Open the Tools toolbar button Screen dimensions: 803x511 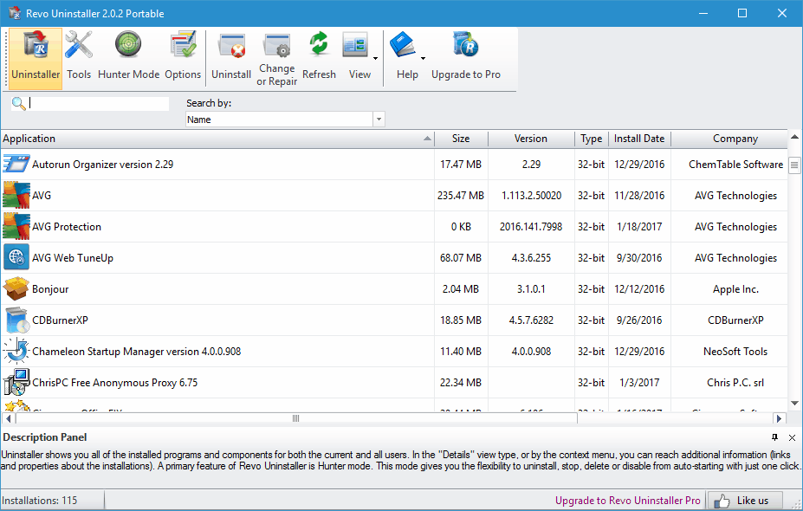pos(79,55)
